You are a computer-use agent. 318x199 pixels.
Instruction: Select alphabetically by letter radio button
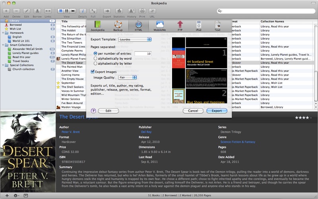pos(95,64)
